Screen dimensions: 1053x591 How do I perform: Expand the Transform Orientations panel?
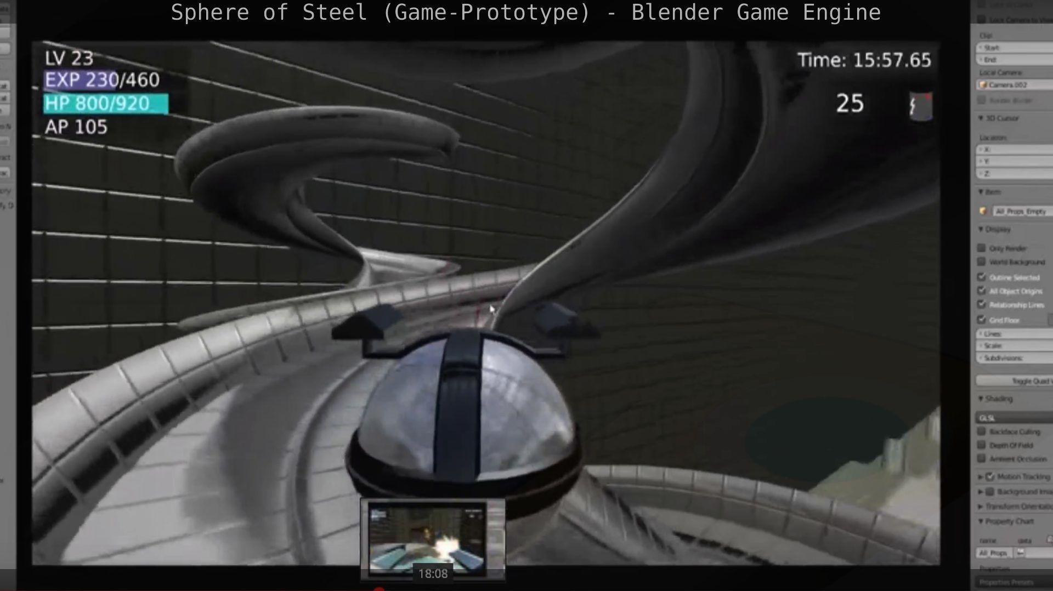[x=981, y=507]
